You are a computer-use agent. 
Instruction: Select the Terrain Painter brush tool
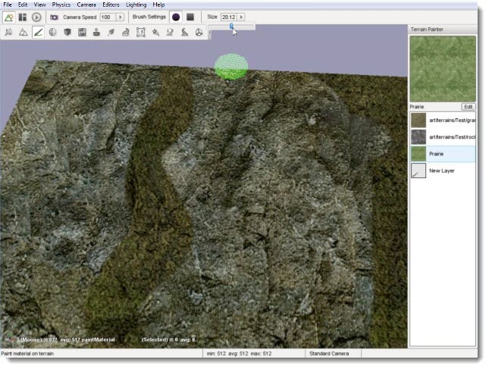(x=37, y=33)
